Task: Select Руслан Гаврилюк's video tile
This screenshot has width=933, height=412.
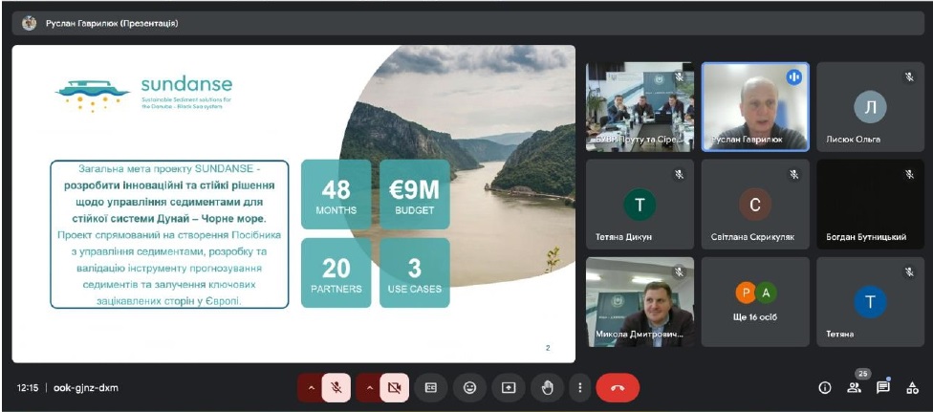Action: pos(755,107)
